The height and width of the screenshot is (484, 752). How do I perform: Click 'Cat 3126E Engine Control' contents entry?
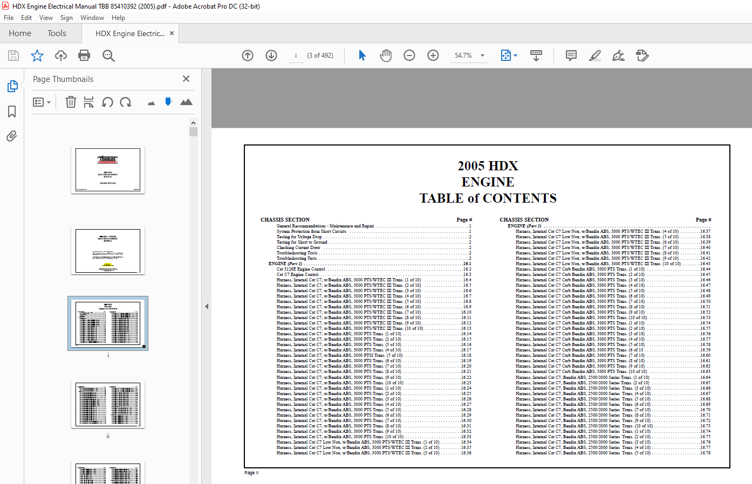coord(301,269)
